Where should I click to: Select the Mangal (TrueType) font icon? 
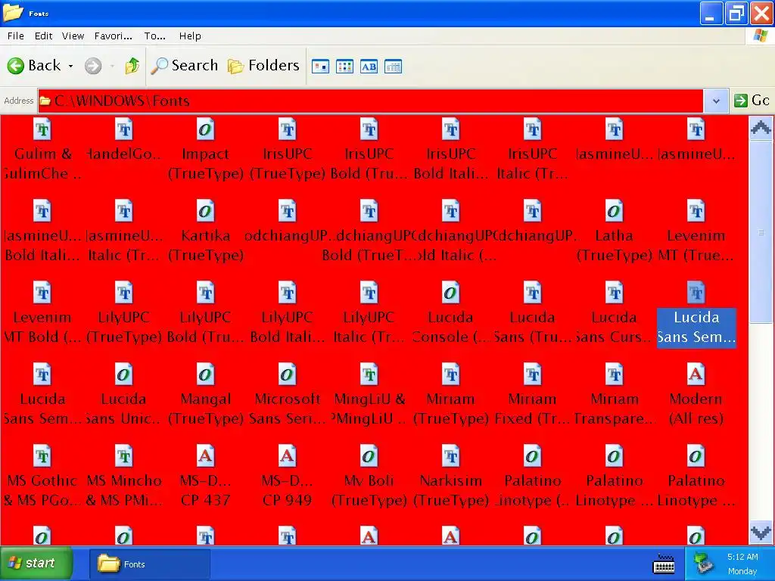pyautogui.click(x=205, y=374)
